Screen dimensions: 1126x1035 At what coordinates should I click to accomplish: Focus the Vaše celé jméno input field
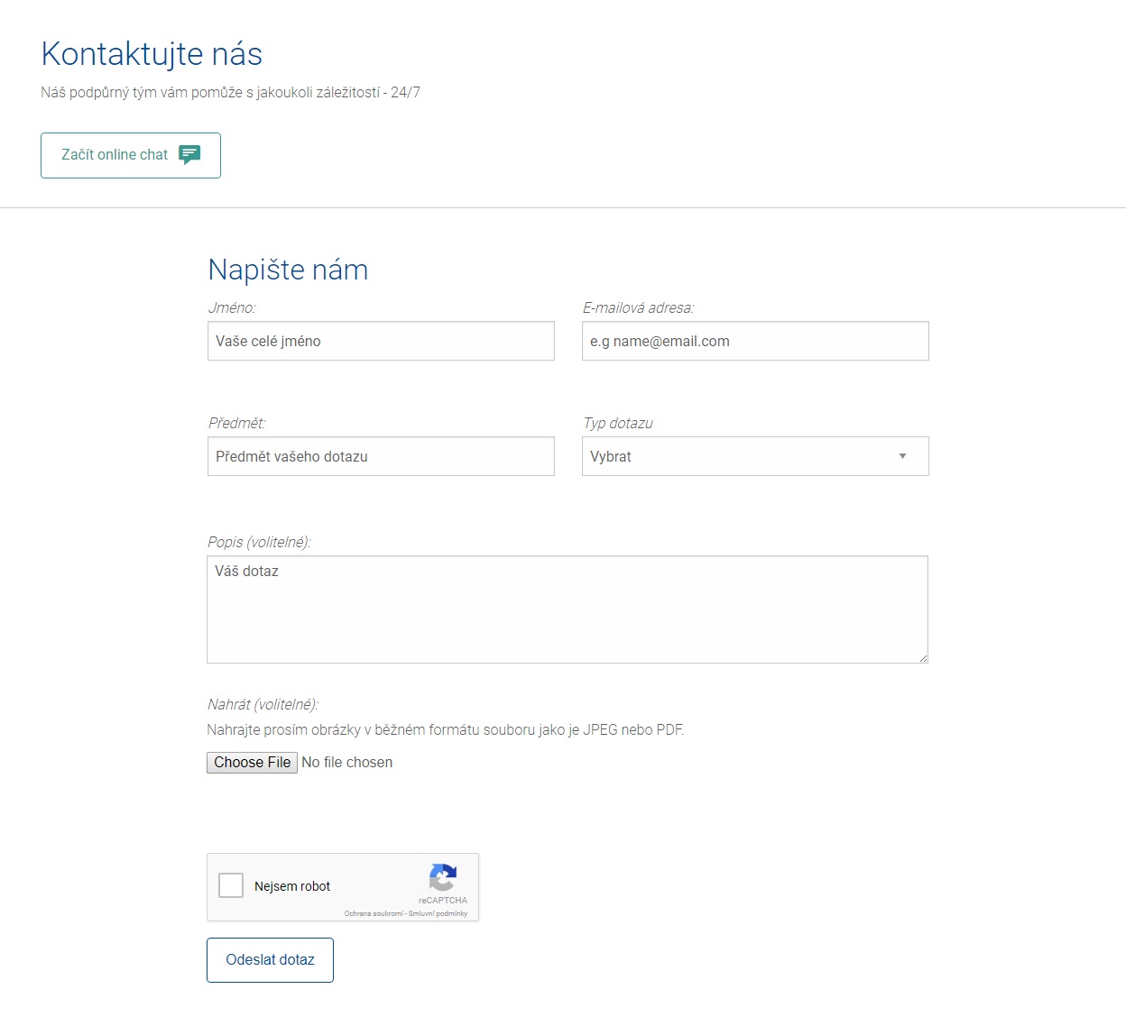381,341
